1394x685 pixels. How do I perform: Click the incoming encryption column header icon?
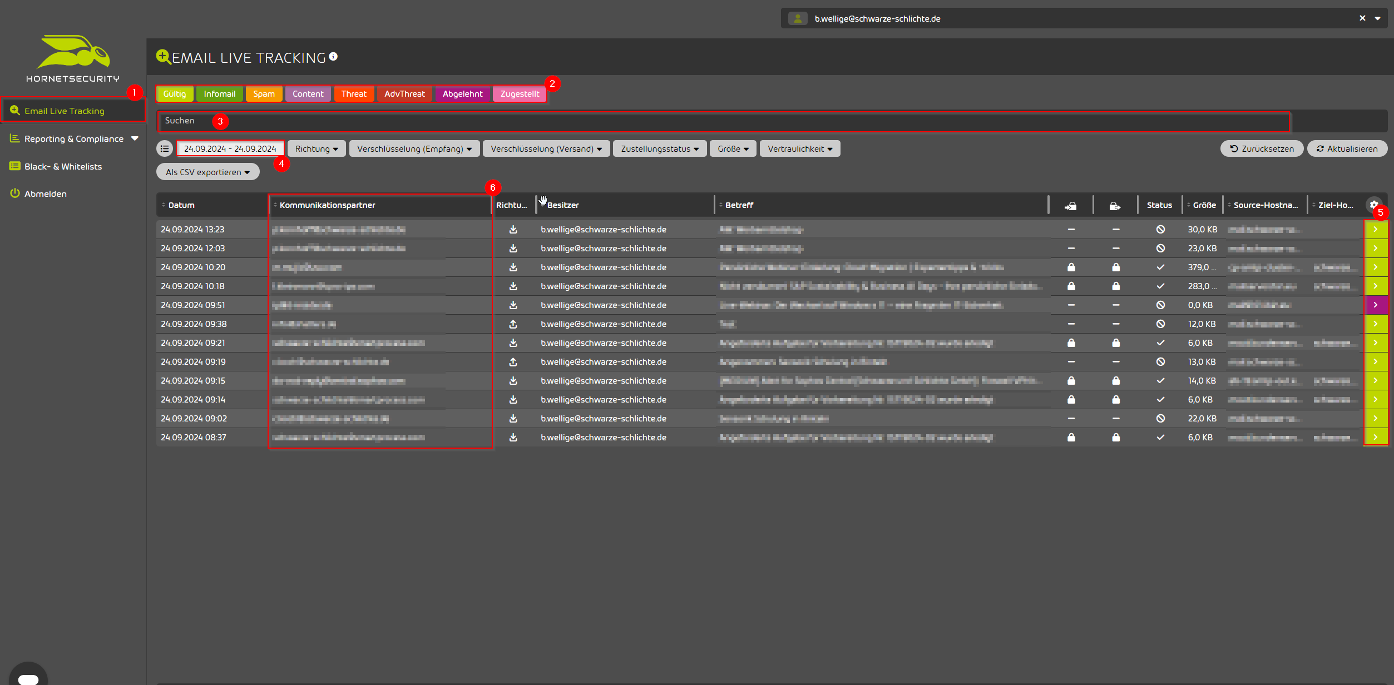pos(1071,206)
